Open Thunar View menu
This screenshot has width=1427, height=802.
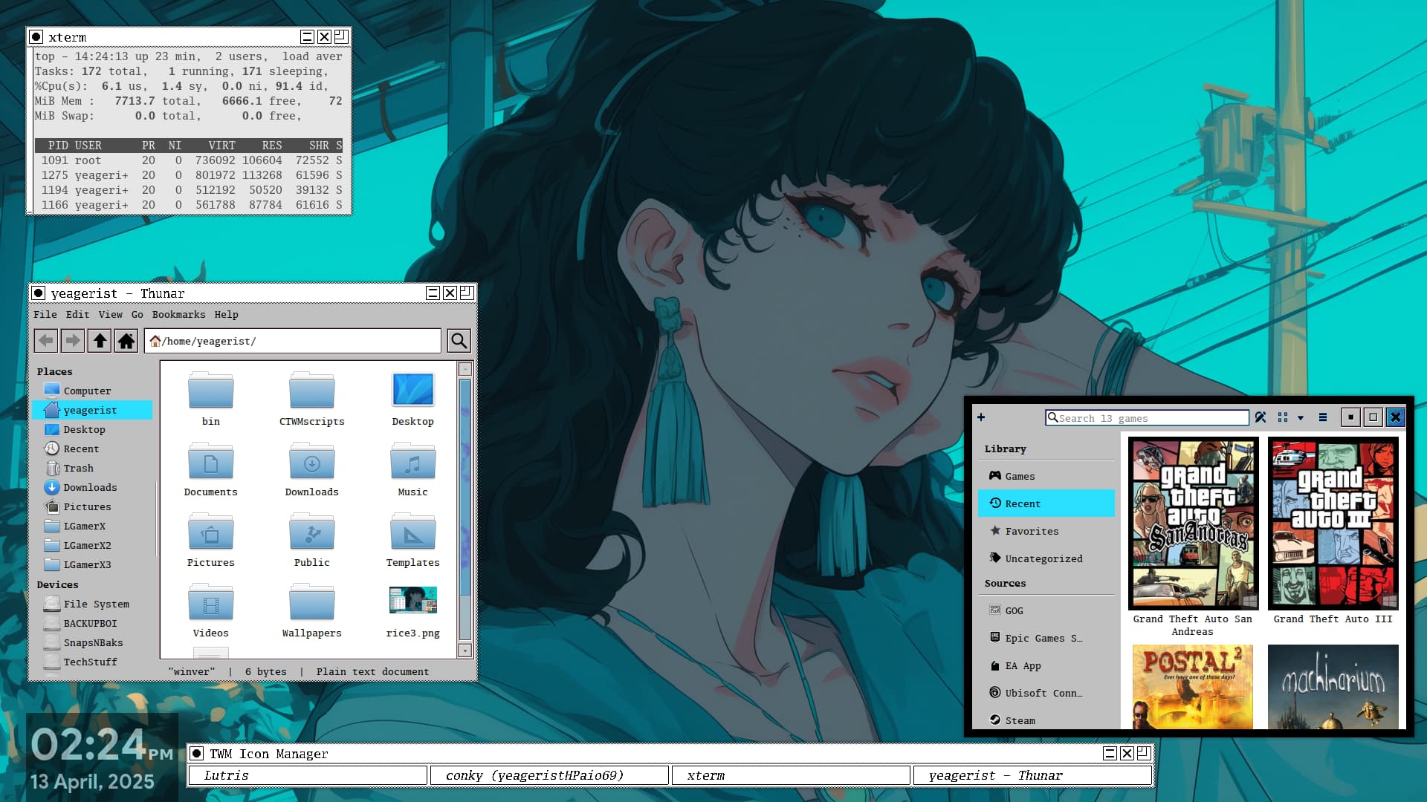(x=110, y=314)
